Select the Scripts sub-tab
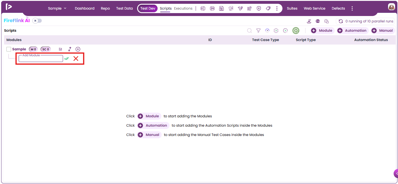Screen dimensions: 398x184 [165, 8]
